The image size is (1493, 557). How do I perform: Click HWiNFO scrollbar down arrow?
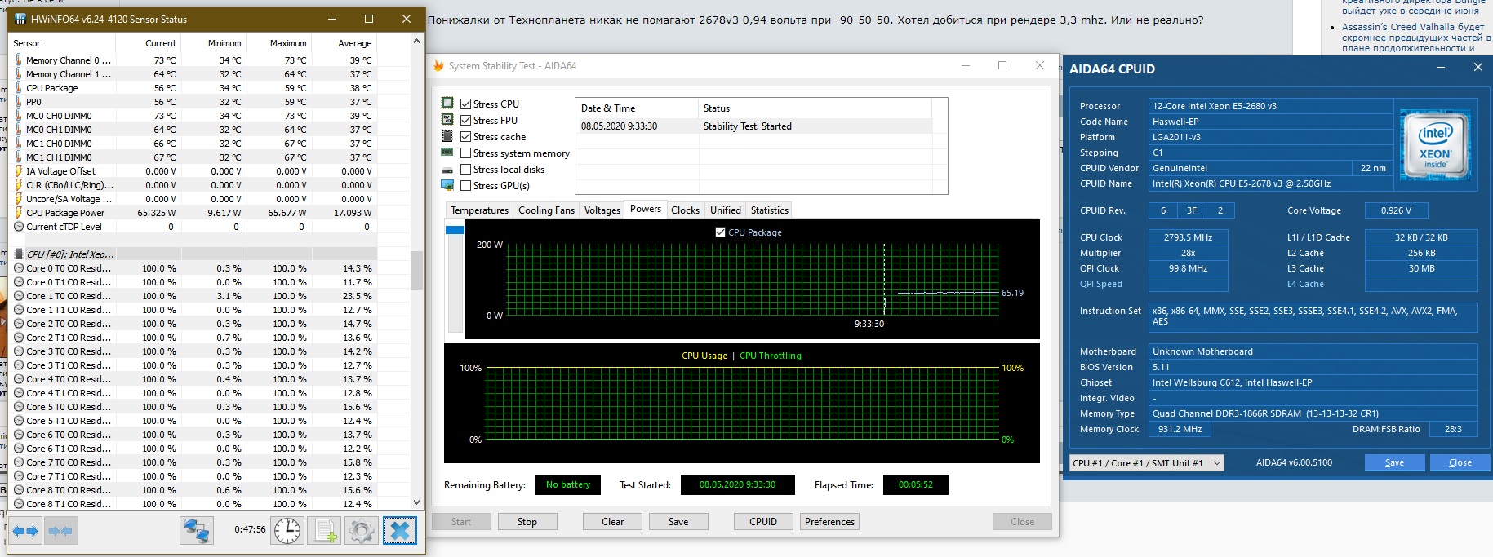[416, 503]
